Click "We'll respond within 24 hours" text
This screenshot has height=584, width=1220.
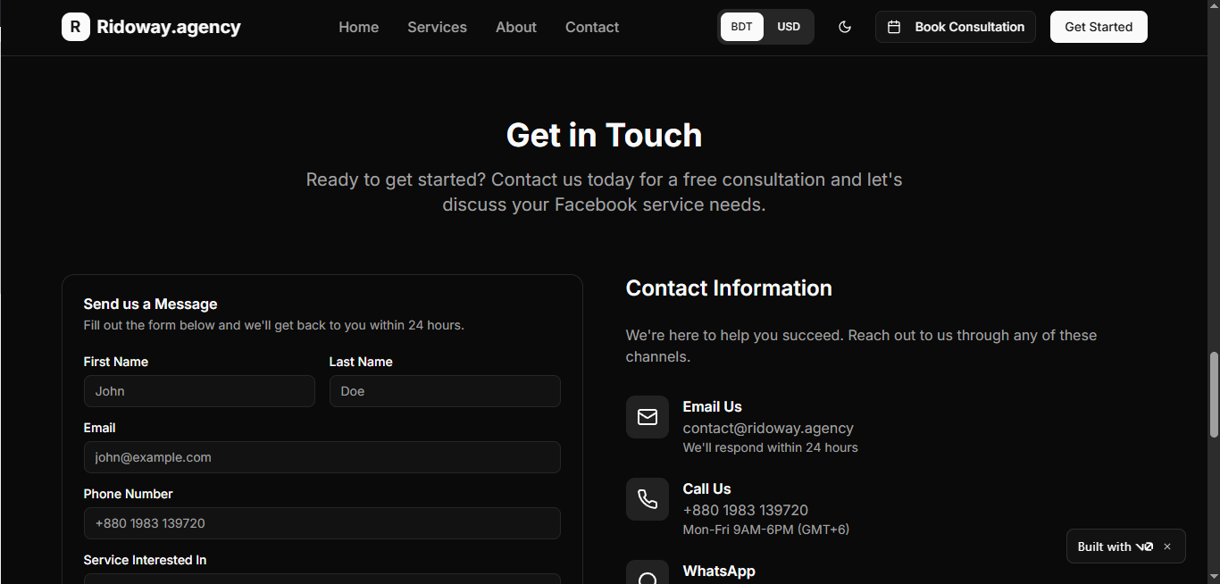pos(771,447)
